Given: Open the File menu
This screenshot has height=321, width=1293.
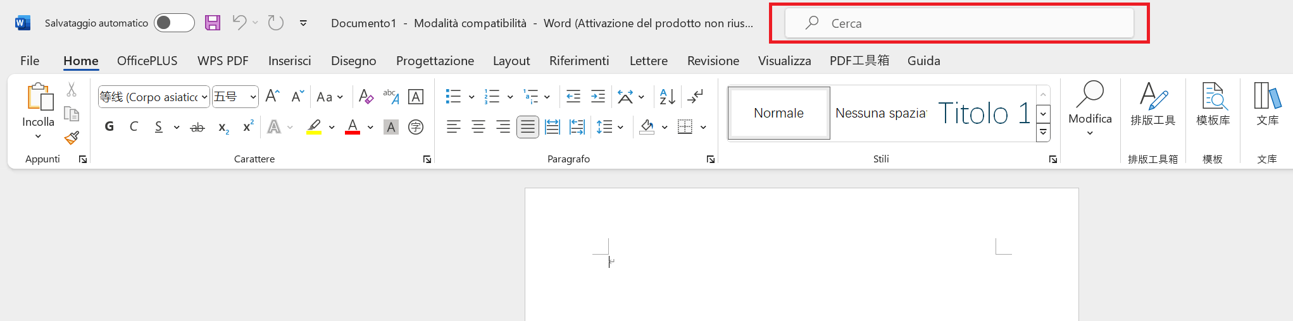Looking at the screenshot, I should 30,61.
